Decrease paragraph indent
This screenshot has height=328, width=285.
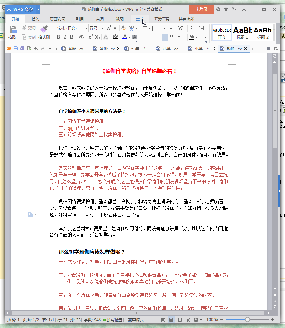[166, 28]
